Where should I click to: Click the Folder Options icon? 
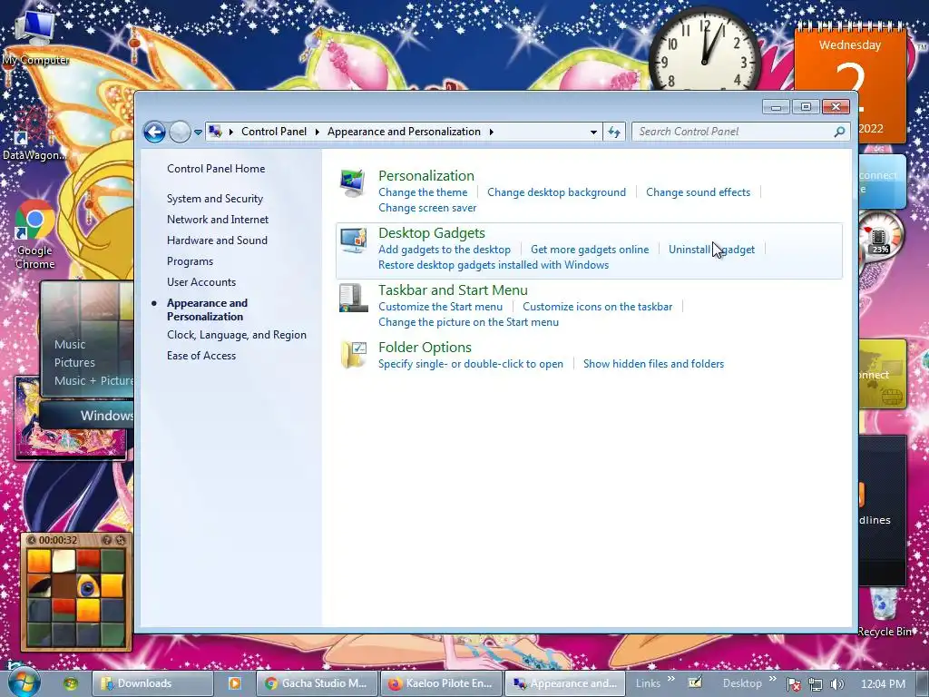353,355
